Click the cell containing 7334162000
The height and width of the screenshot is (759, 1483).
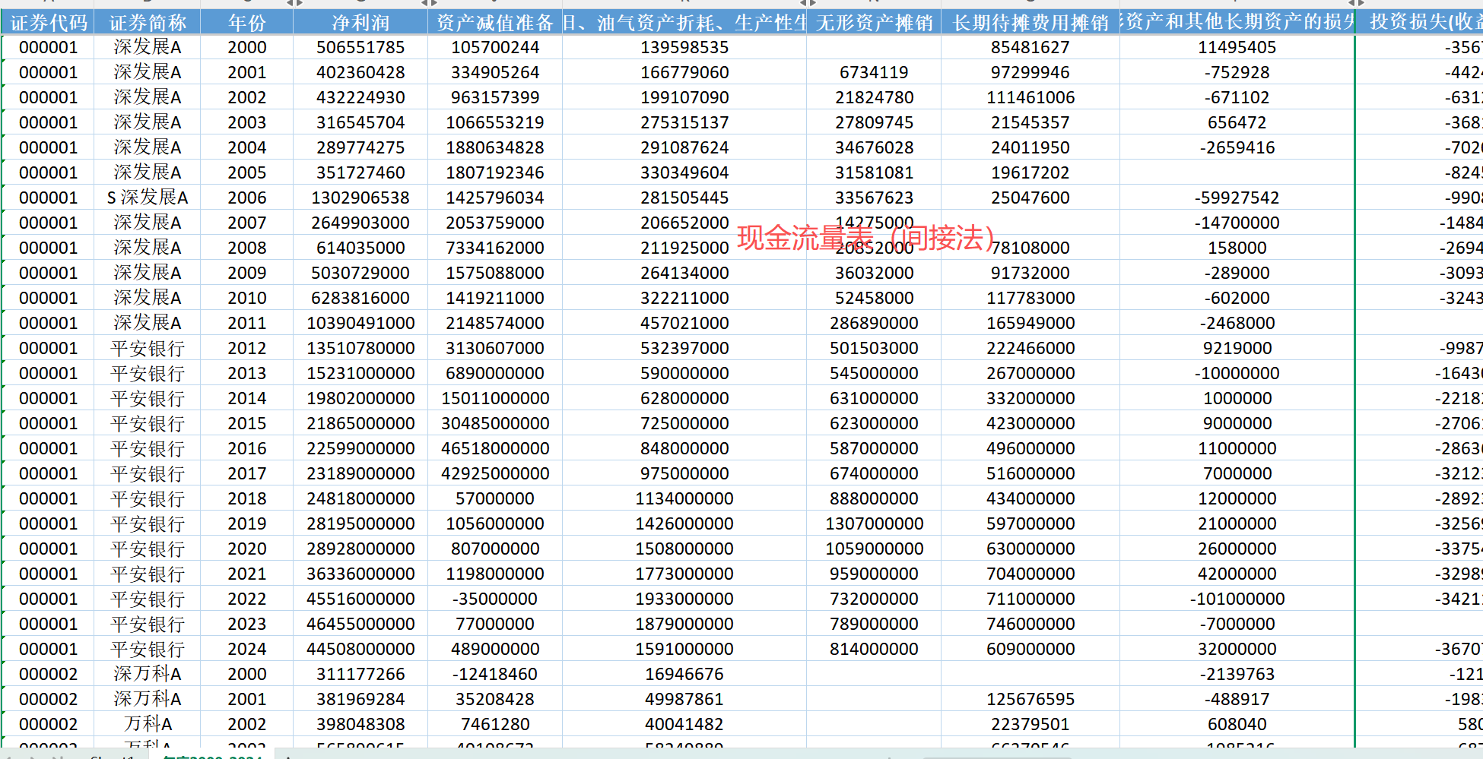pyautogui.click(x=495, y=248)
